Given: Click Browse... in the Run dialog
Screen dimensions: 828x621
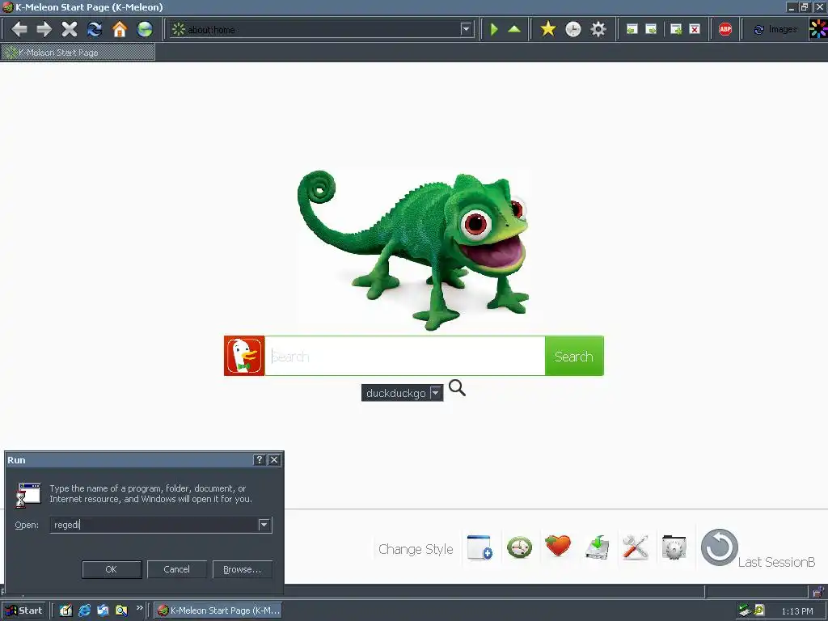Looking at the screenshot, I should coord(243,569).
